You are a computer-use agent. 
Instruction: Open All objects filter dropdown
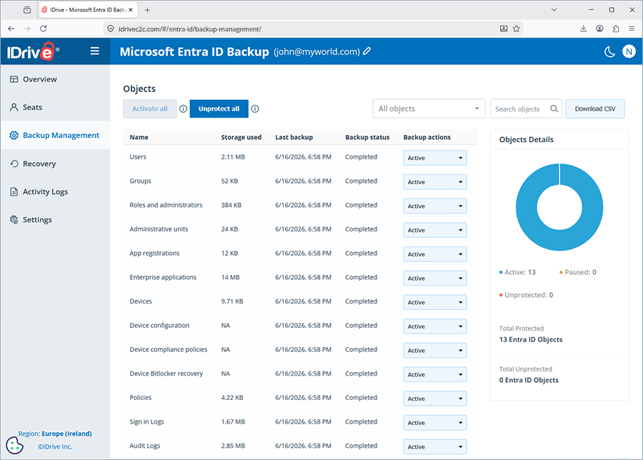point(429,109)
